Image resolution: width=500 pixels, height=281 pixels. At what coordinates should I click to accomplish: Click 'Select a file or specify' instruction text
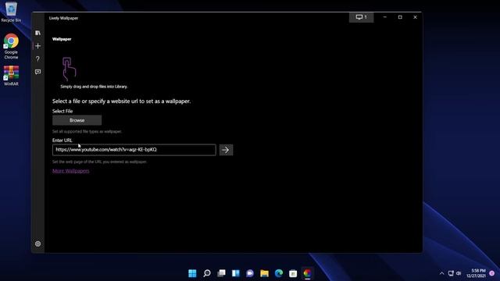click(x=122, y=101)
